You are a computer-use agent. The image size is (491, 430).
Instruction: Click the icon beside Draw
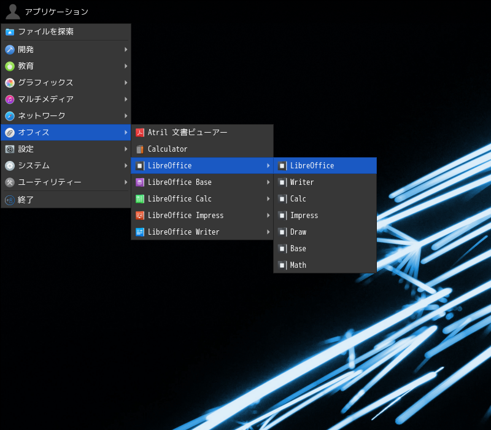coord(282,232)
